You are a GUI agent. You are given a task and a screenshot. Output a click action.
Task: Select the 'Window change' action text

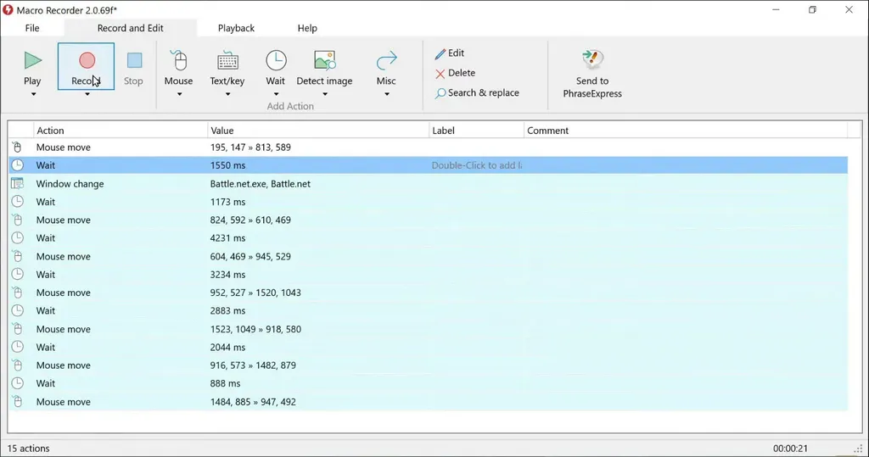70,184
